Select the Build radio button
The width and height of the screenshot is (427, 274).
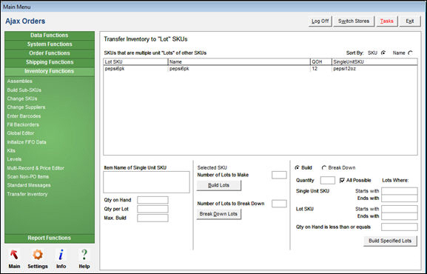pyautogui.click(x=297, y=167)
